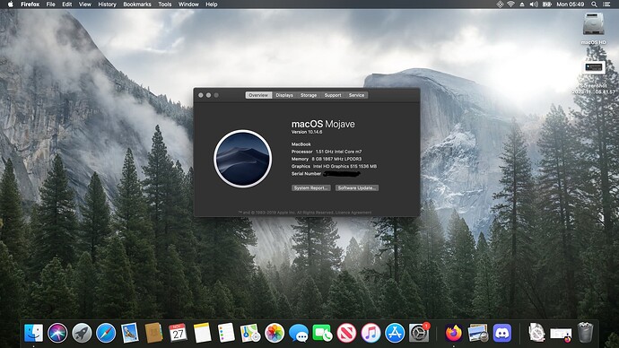Image resolution: width=619 pixels, height=348 pixels.
Task: Click System Report button
Action: tap(311, 187)
